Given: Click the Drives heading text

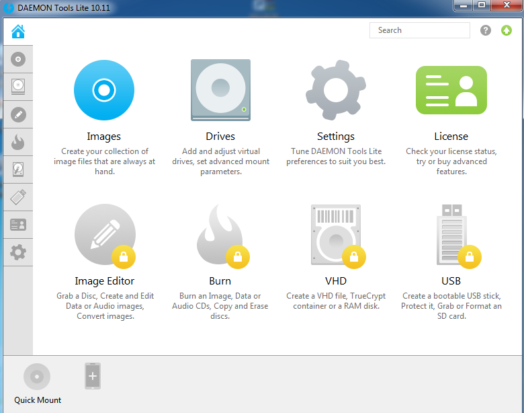Looking at the screenshot, I should [x=220, y=137].
